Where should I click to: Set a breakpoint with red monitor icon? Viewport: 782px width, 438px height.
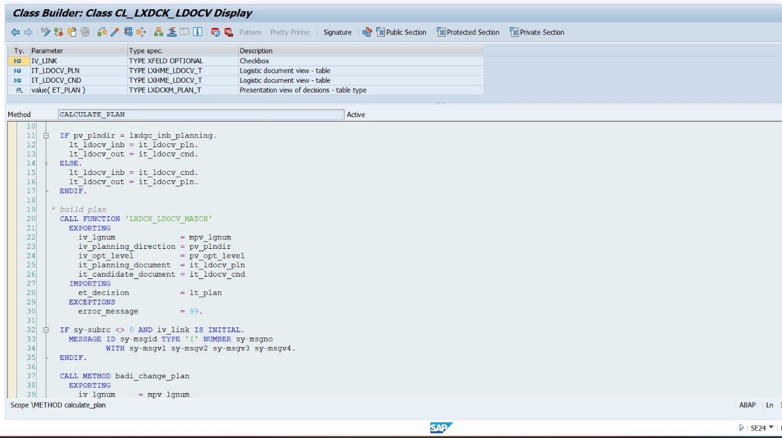point(215,33)
